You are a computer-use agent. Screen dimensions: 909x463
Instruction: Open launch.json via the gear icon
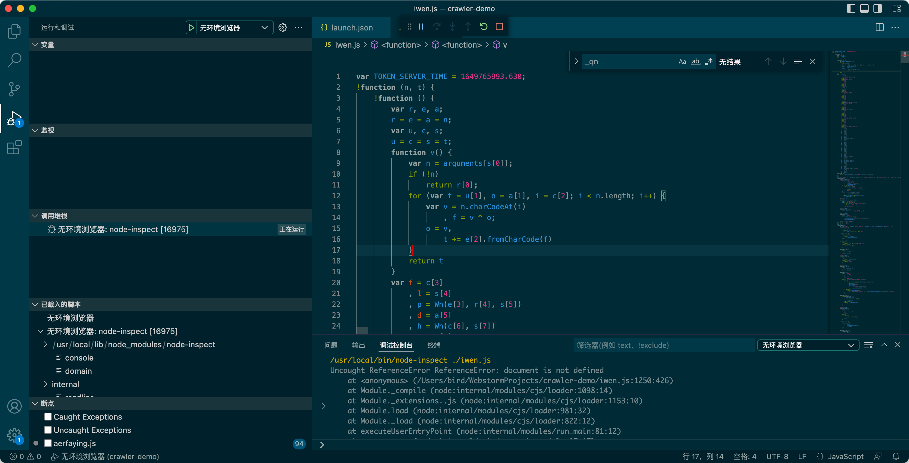click(x=283, y=27)
